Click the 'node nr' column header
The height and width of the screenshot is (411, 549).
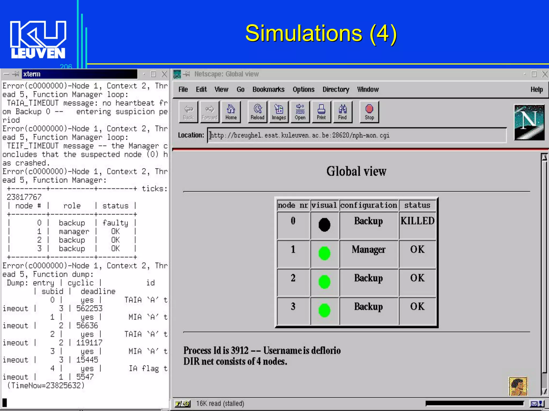293,205
